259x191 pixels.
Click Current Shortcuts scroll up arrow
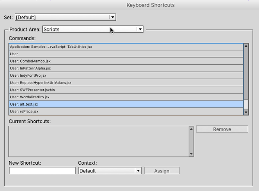point(191,129)
